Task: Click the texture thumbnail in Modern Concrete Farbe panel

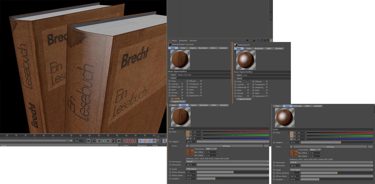Action: pos(190,152)
